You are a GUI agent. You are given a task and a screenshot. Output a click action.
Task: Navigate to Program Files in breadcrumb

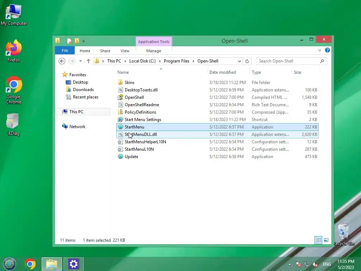pyautogui.click(x=177, y=61)
